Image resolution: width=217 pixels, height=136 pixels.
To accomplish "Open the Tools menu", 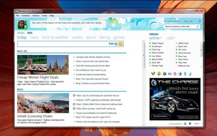I will pyautogui.click(x=45, y=15).
